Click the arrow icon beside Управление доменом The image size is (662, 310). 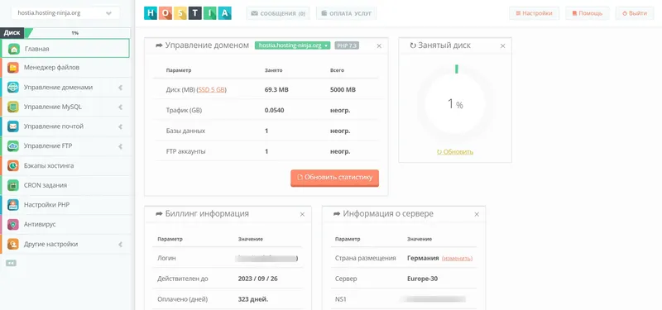pyautogui.click(x=159, y=45)
